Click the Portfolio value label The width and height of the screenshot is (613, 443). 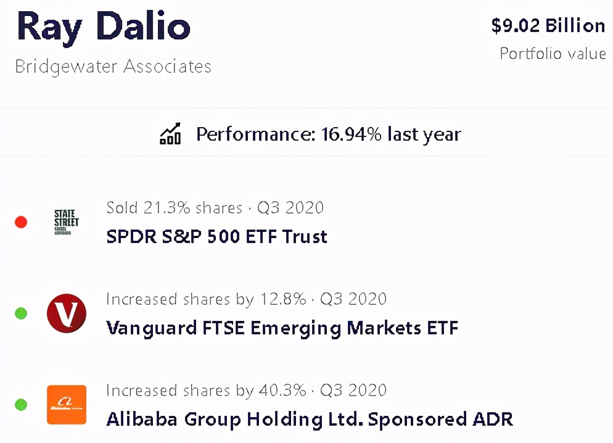coord(553,54)
